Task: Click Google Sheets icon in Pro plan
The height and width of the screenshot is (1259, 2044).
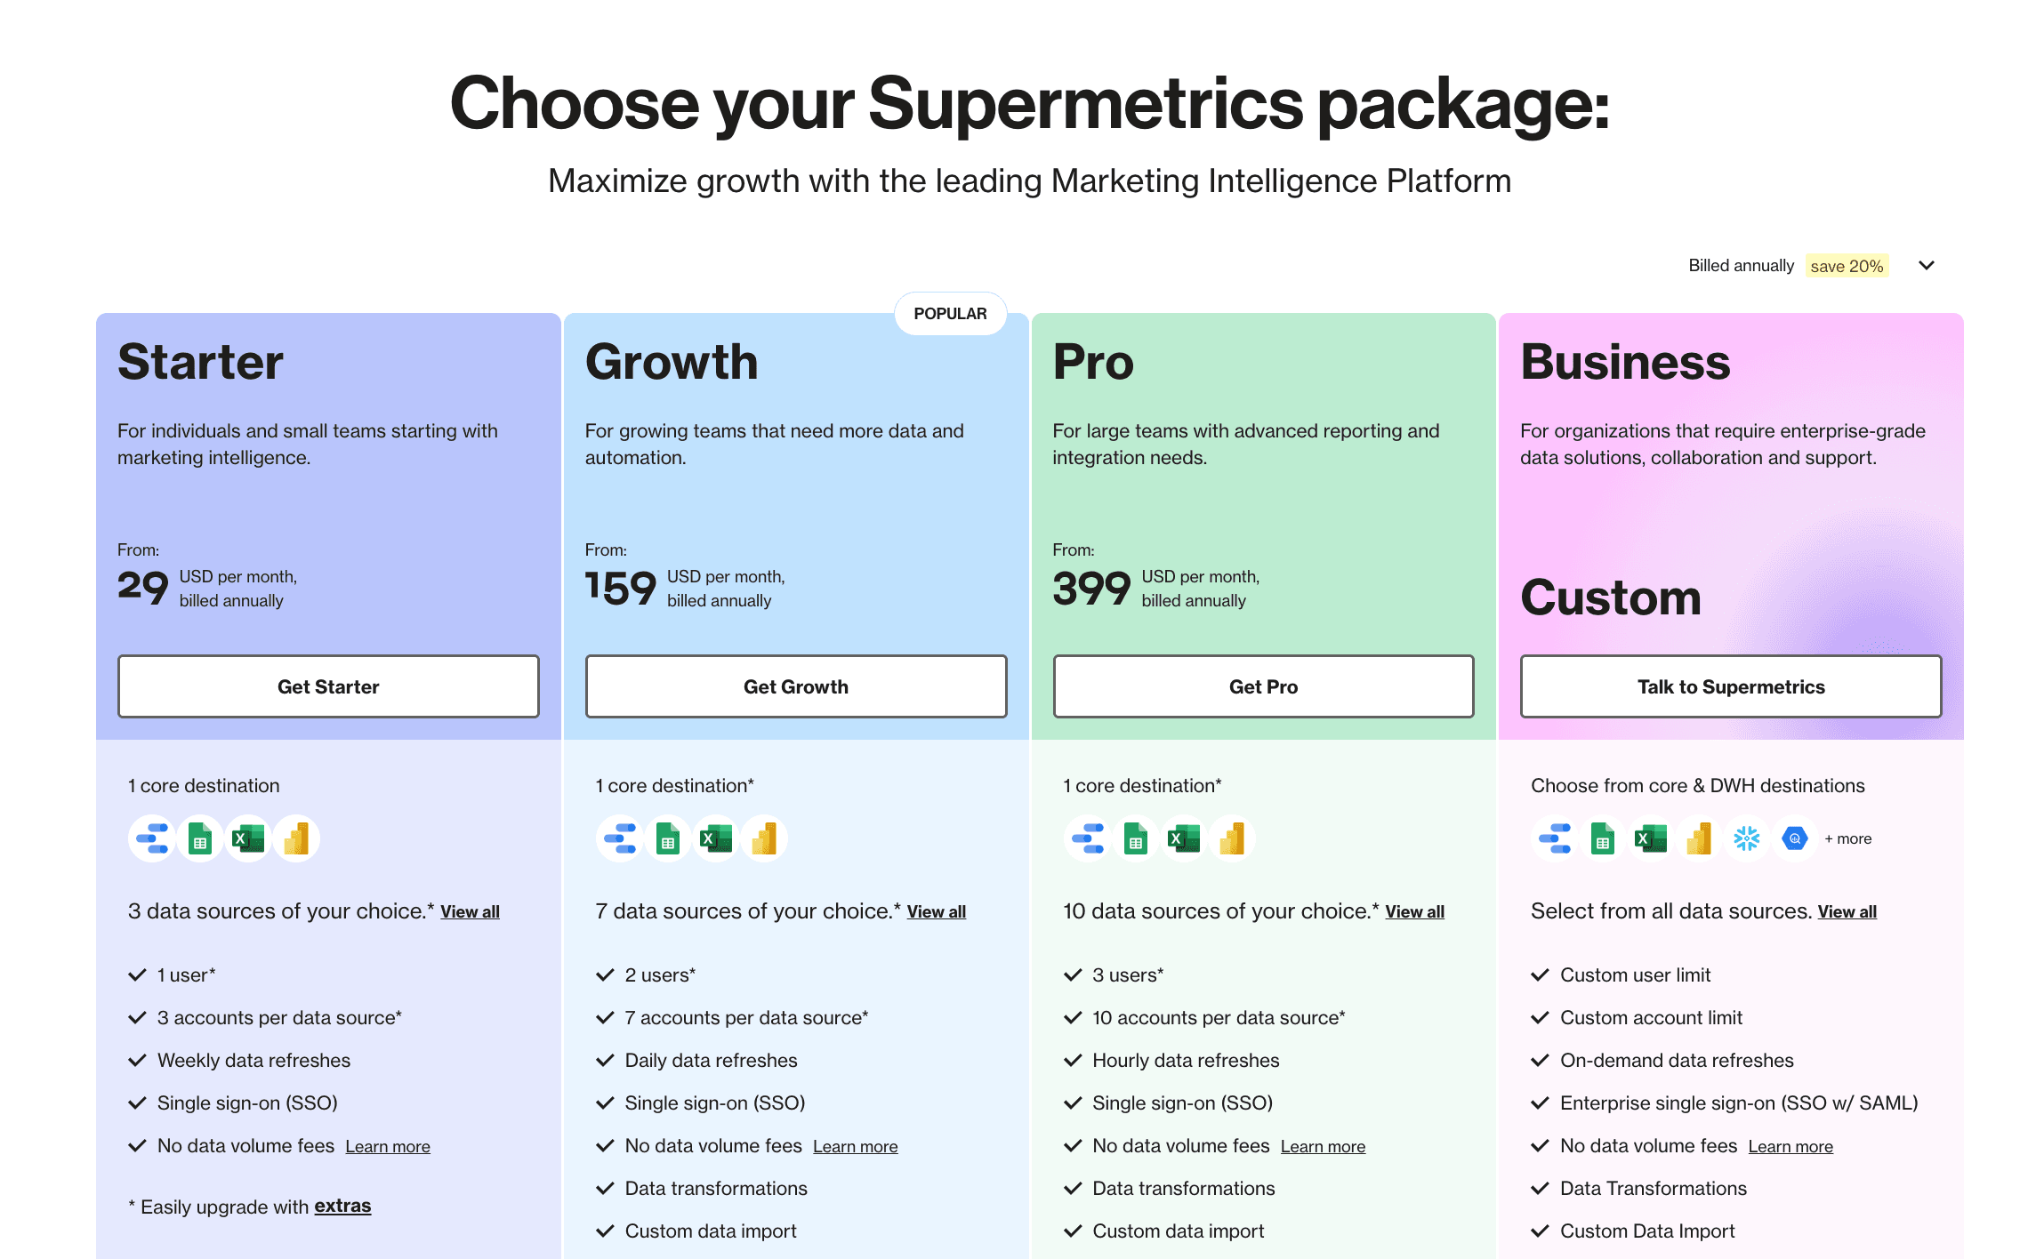Action: [x=1136, y=838]
